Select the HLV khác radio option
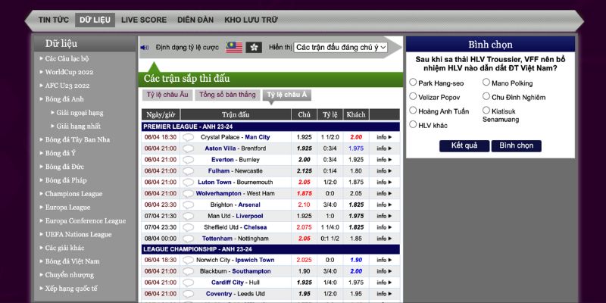 413,125
